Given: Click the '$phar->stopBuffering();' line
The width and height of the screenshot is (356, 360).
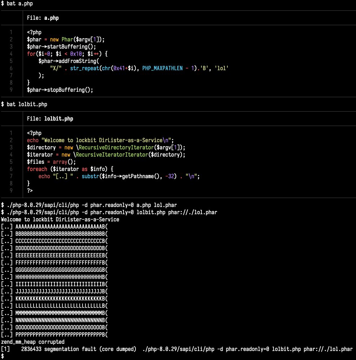Looking at the screenshot, I should (60, 90).
